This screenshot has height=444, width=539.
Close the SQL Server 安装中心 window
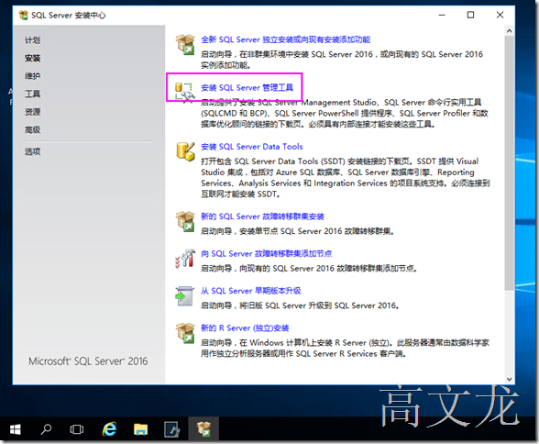pyautogui.click(x=500, y=15)
